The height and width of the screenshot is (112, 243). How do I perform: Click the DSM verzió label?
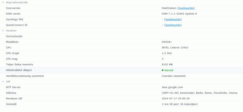tap(13, 14)
